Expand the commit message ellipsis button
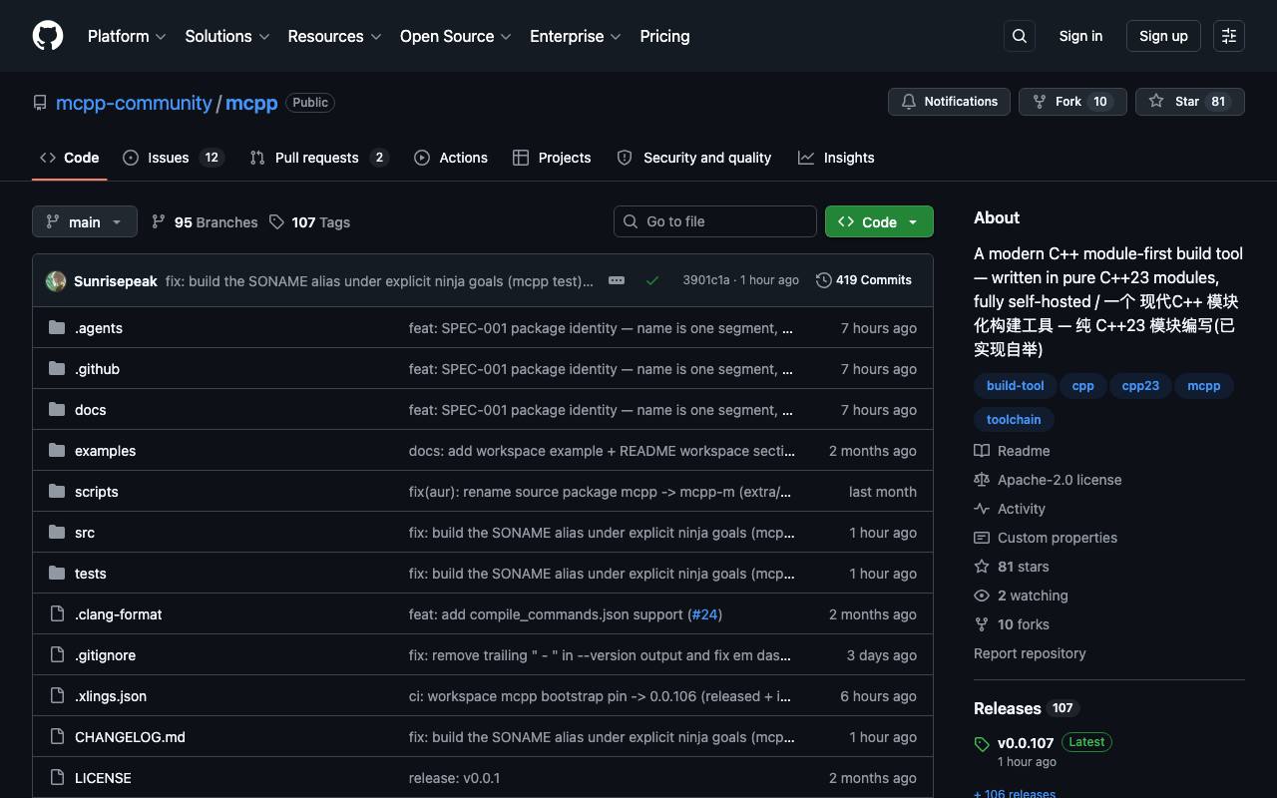Viewport: 1277px width, 798px height. point(617,280)
